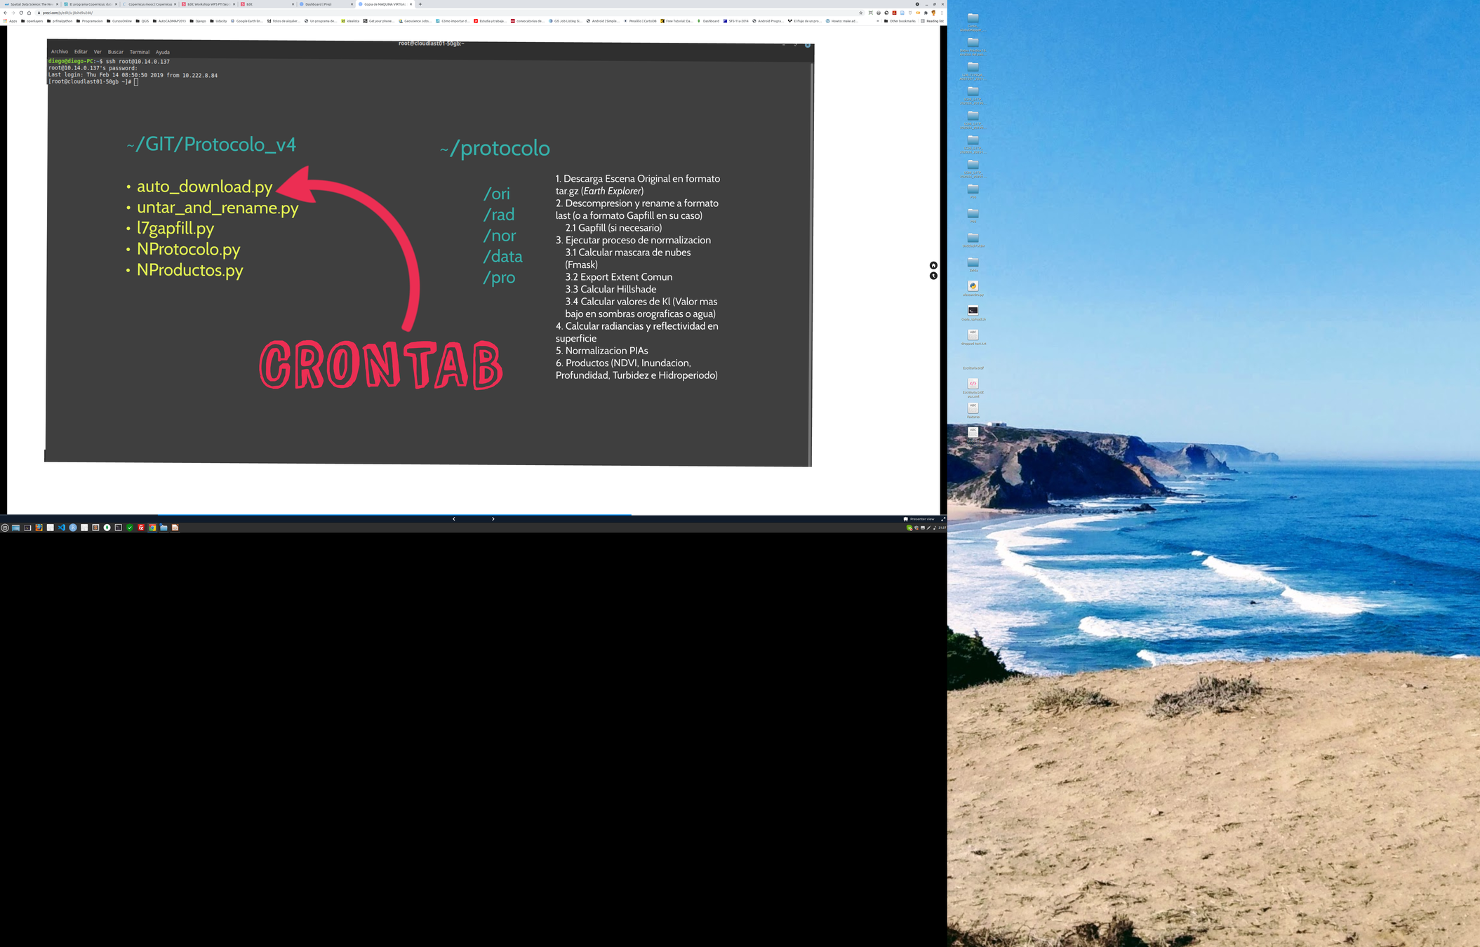Open the system start menu
Viewport: 1480px width, 947px height.
pos(5,528)
